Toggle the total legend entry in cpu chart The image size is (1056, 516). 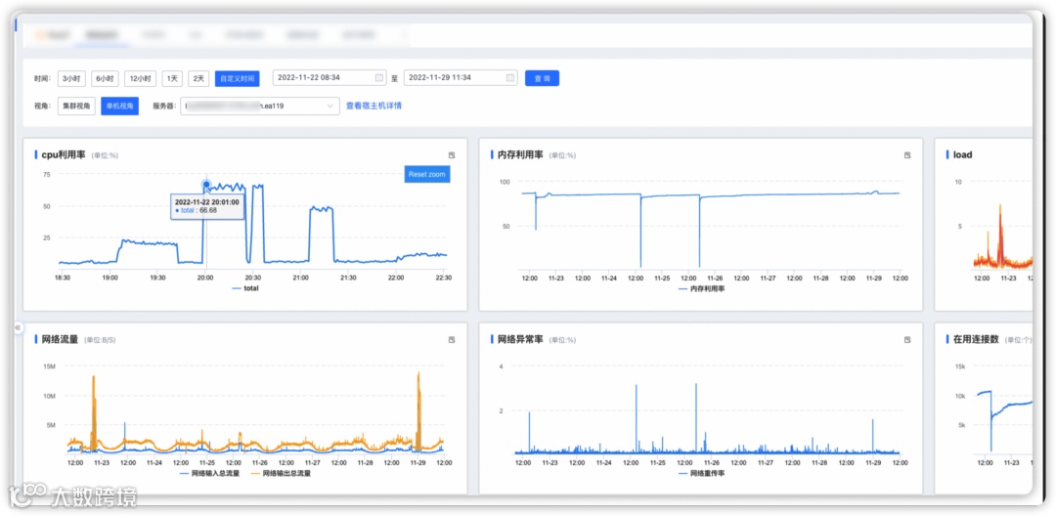[245, 288]
